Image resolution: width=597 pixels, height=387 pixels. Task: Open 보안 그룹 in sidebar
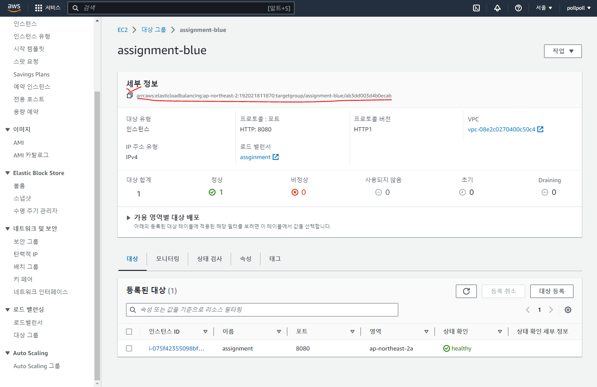coord(26,242)
